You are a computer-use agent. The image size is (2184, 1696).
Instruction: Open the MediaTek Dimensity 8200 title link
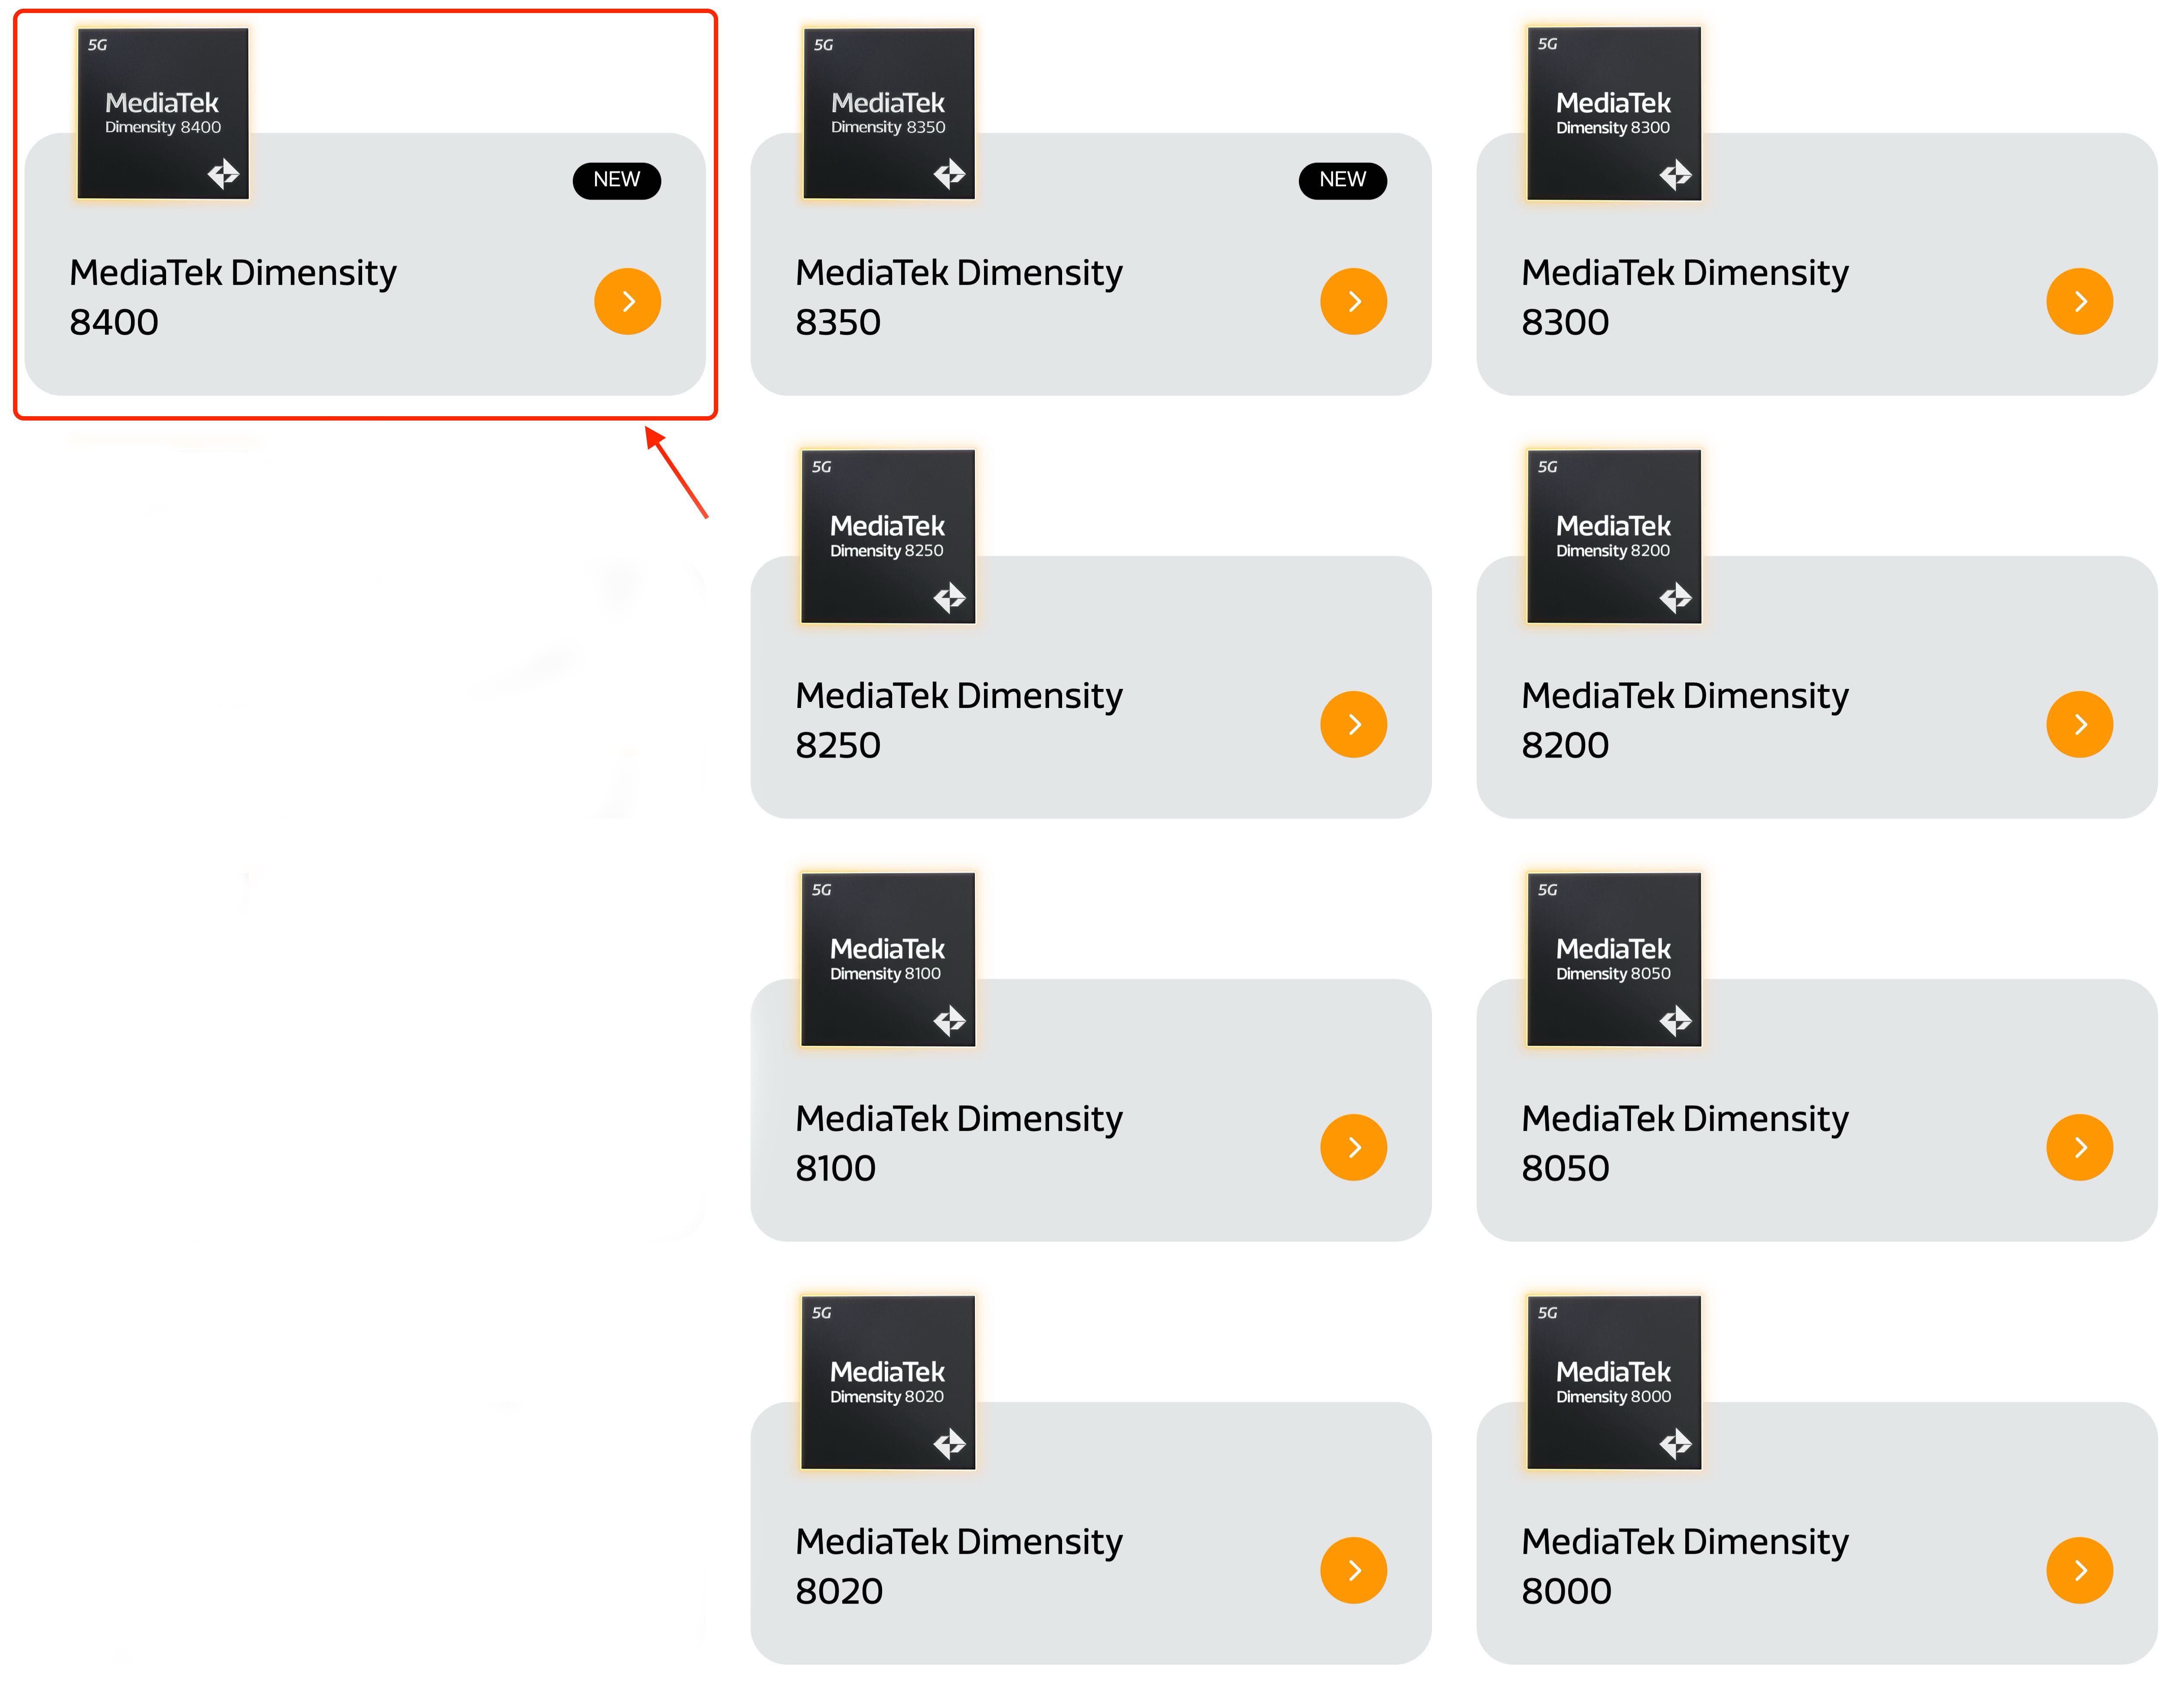tap(1685, 720)
